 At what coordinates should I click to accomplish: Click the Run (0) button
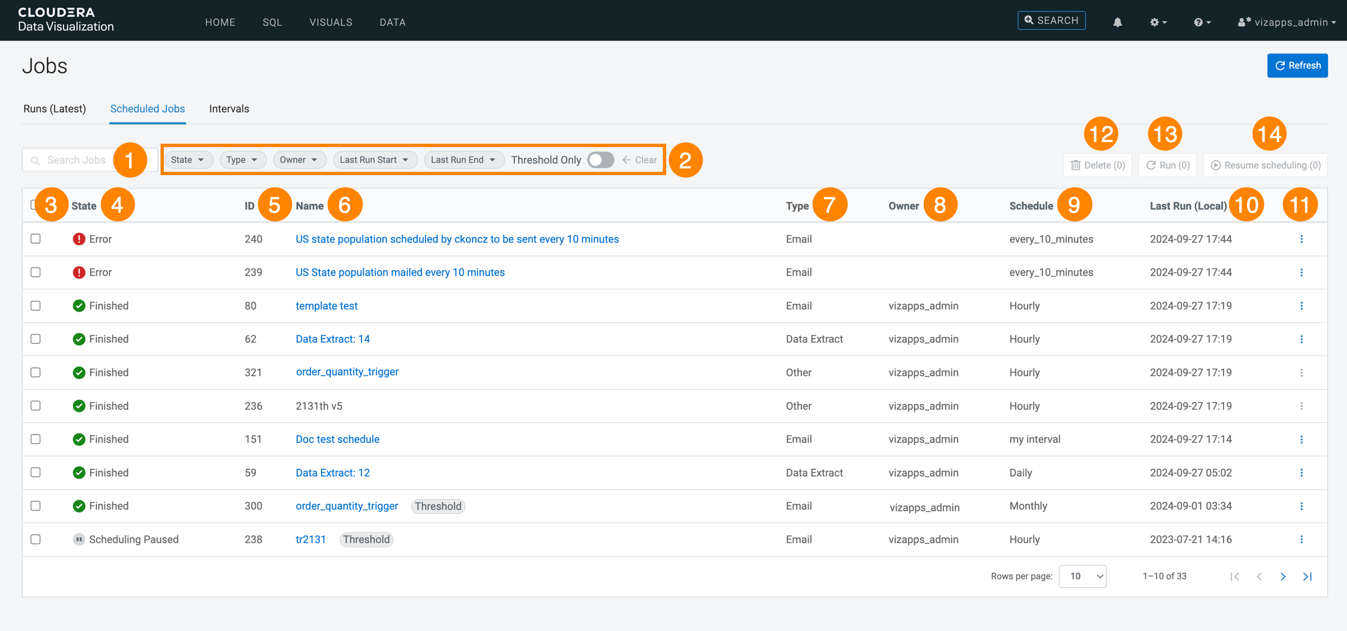click(1167, 165)
